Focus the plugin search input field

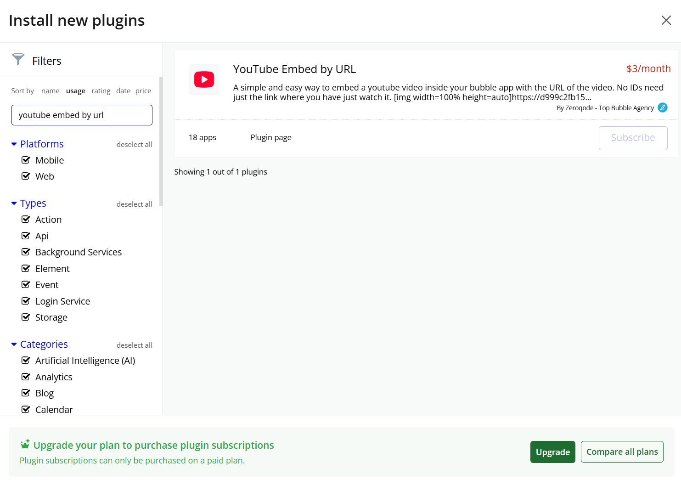82,115
